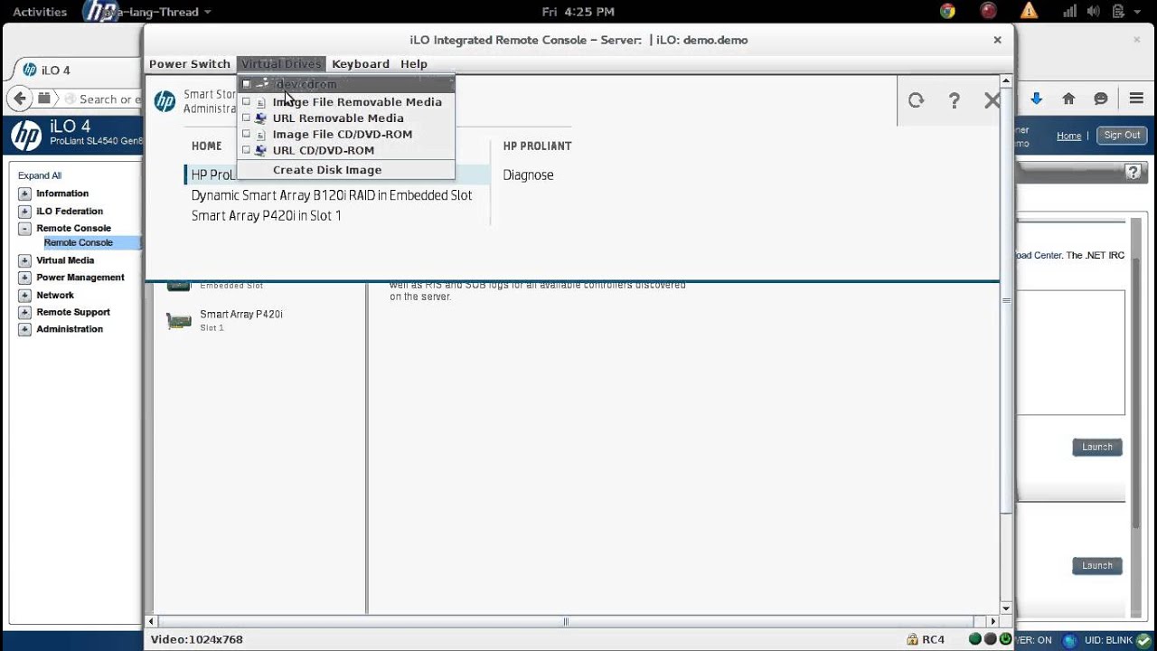1157x651 pixels.
Task: Expand the iLO Federation tree node
Action: (24, 211)
